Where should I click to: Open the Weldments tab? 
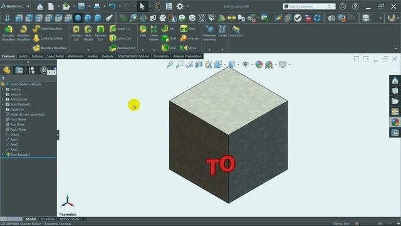tap(75, 56)
